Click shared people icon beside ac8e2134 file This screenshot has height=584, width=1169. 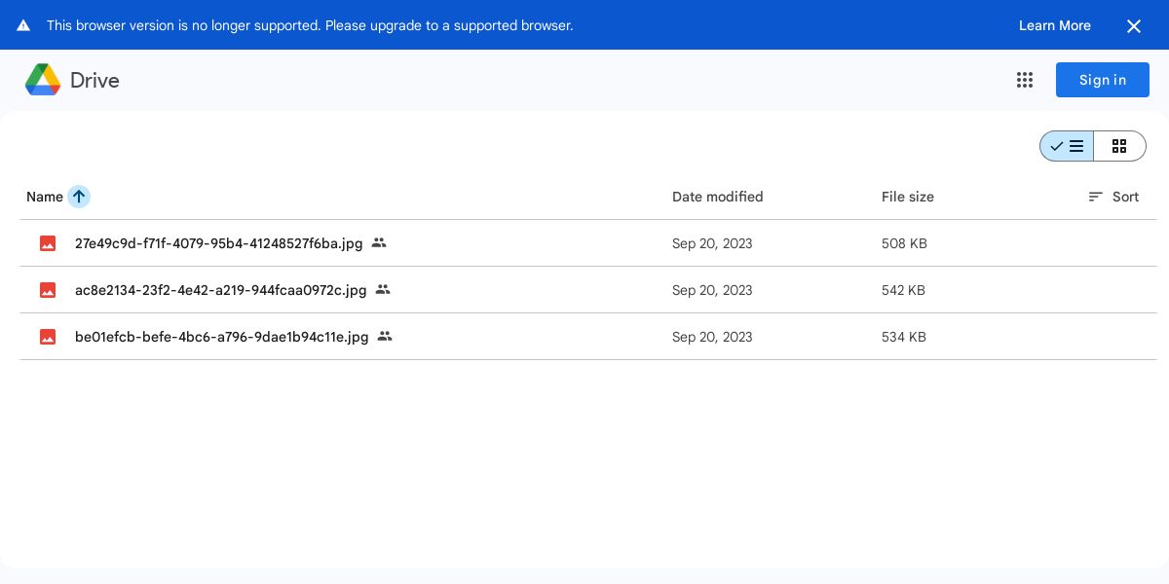click(383, 289)
